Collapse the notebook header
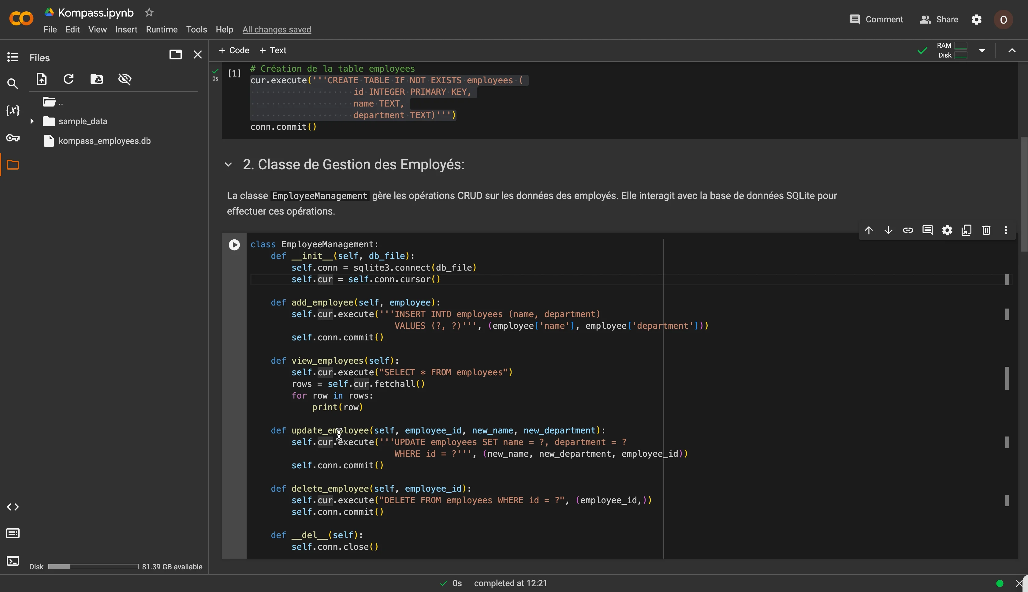The width and height of the screenshot is (1028, 592). [x=1011, y=50]
